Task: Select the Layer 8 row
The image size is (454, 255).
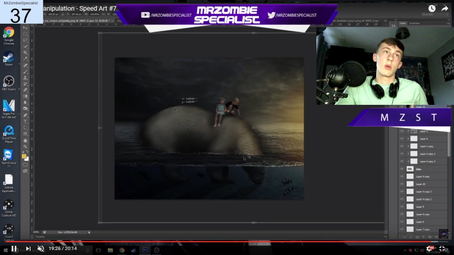Action: pyautogui.click(x=423, y=222)
